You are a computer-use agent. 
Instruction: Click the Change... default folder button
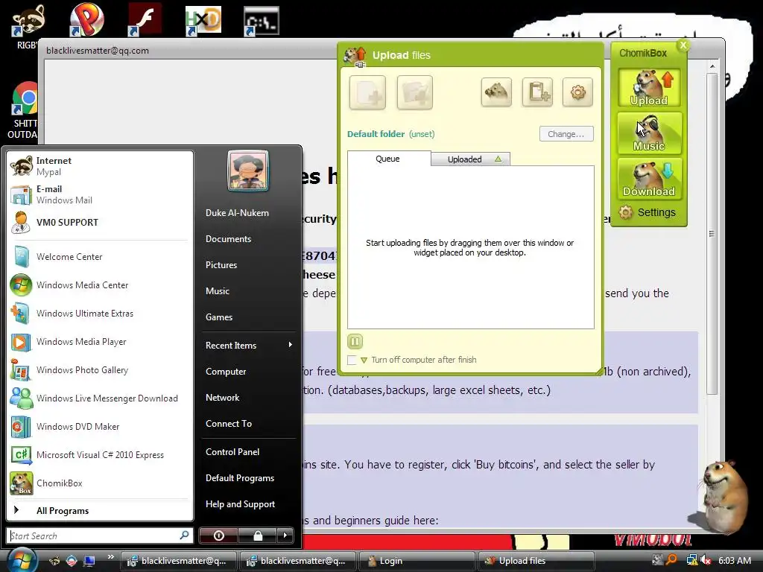[x=566, y=134]
